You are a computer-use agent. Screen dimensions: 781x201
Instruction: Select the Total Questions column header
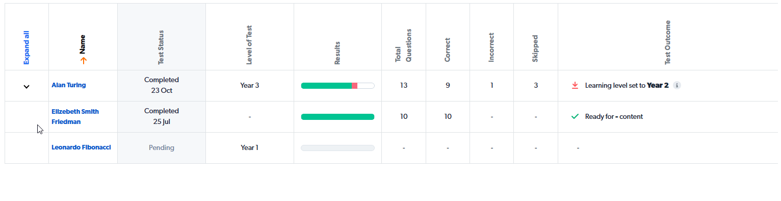point(403,45)
